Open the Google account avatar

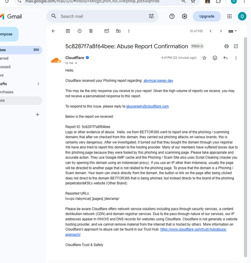tap(242, 16)
